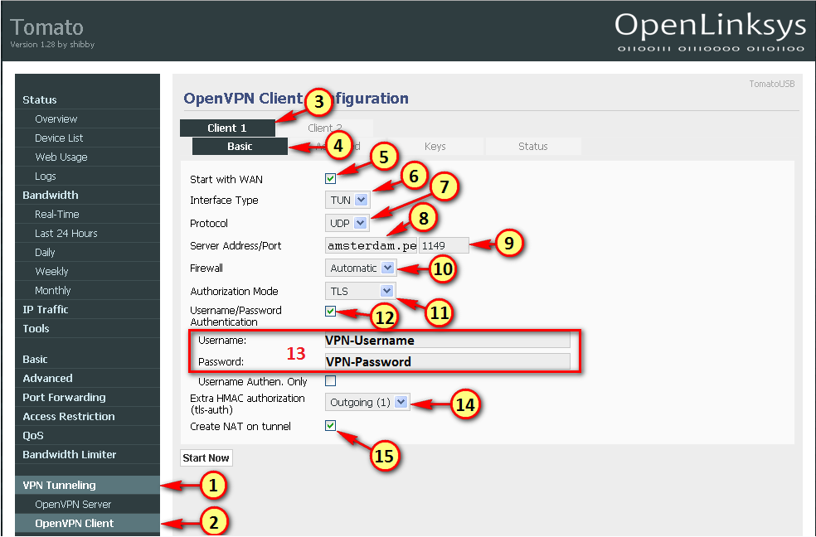The width and height of the screenshot is (816, 537).
Task: Click the server address field
Action: (371, 245)
